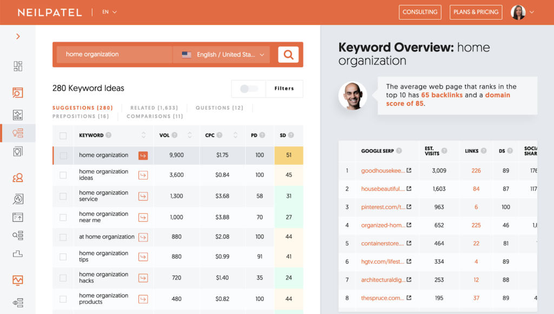Switch to the QUESTIONS (12) tab

(x=220, y=108)
